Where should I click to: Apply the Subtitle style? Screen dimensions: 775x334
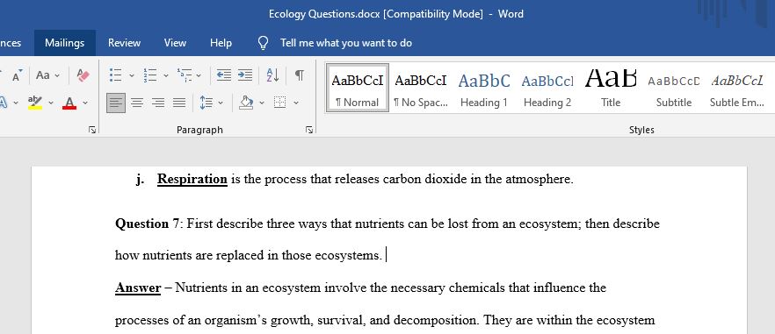point(674,88)
